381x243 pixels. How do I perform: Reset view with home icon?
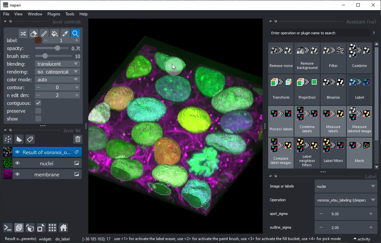[63, 228]
